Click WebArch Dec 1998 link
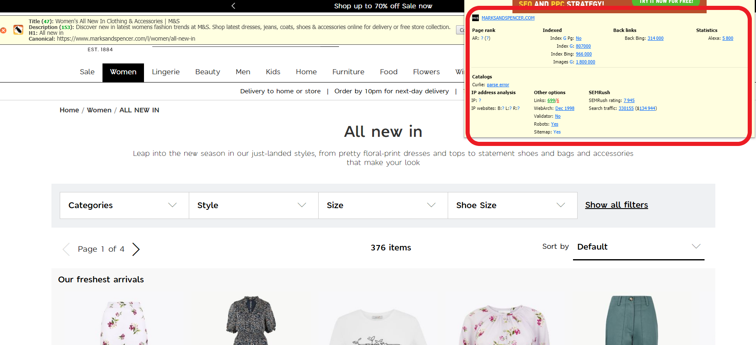 (x=565, y=108)
